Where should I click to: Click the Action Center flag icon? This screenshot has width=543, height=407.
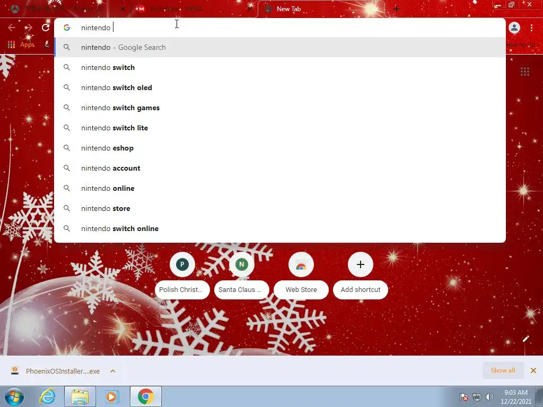[463, 397]
